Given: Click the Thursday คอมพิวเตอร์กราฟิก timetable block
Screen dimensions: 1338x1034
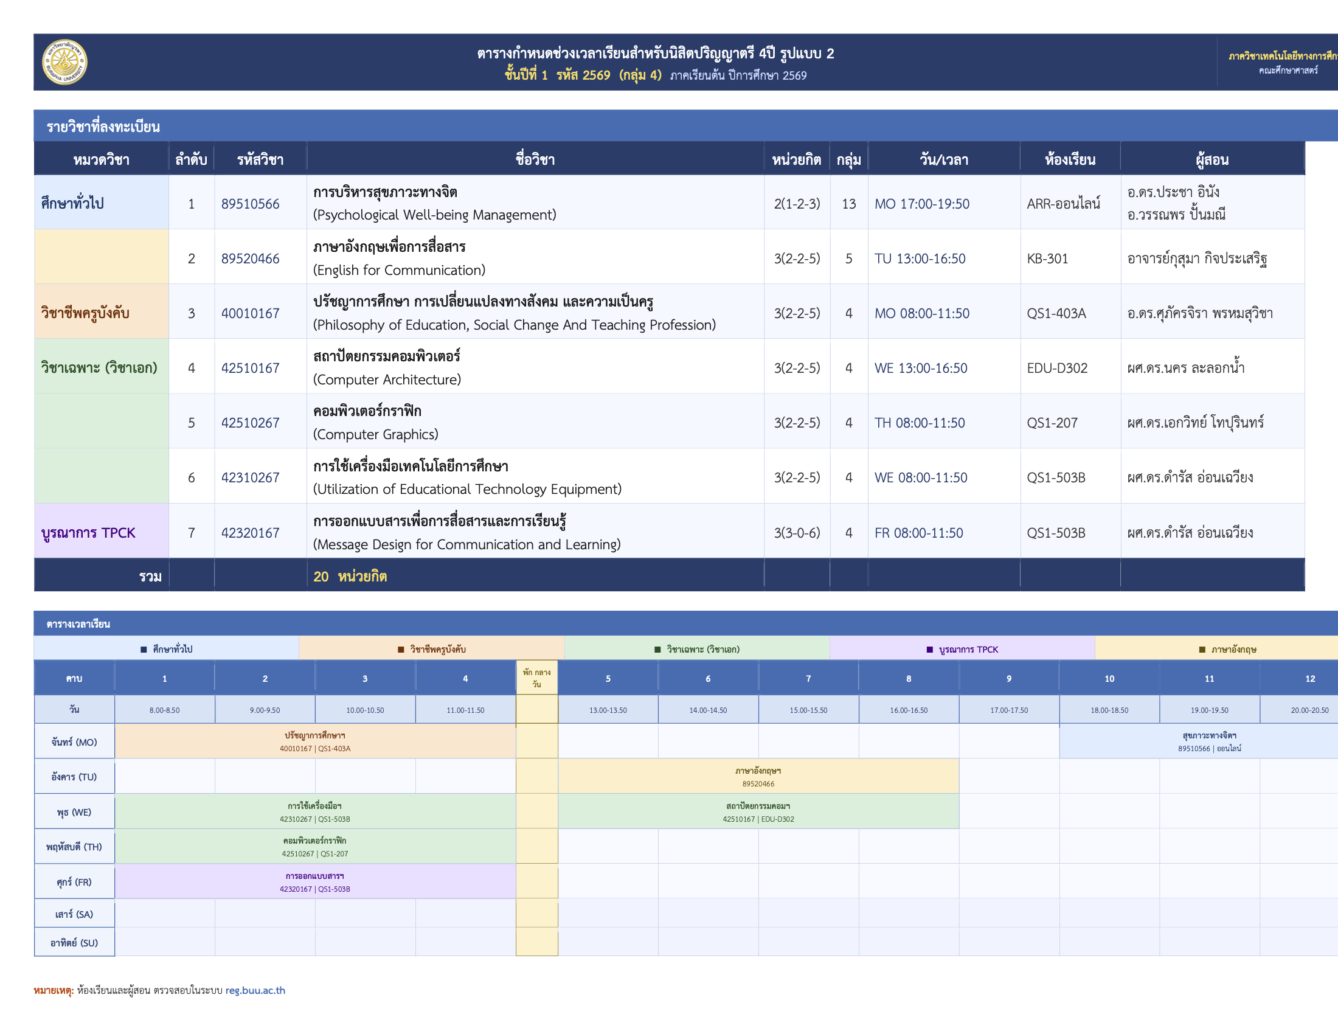Looking at the screenshot, I should pos(315,847).
